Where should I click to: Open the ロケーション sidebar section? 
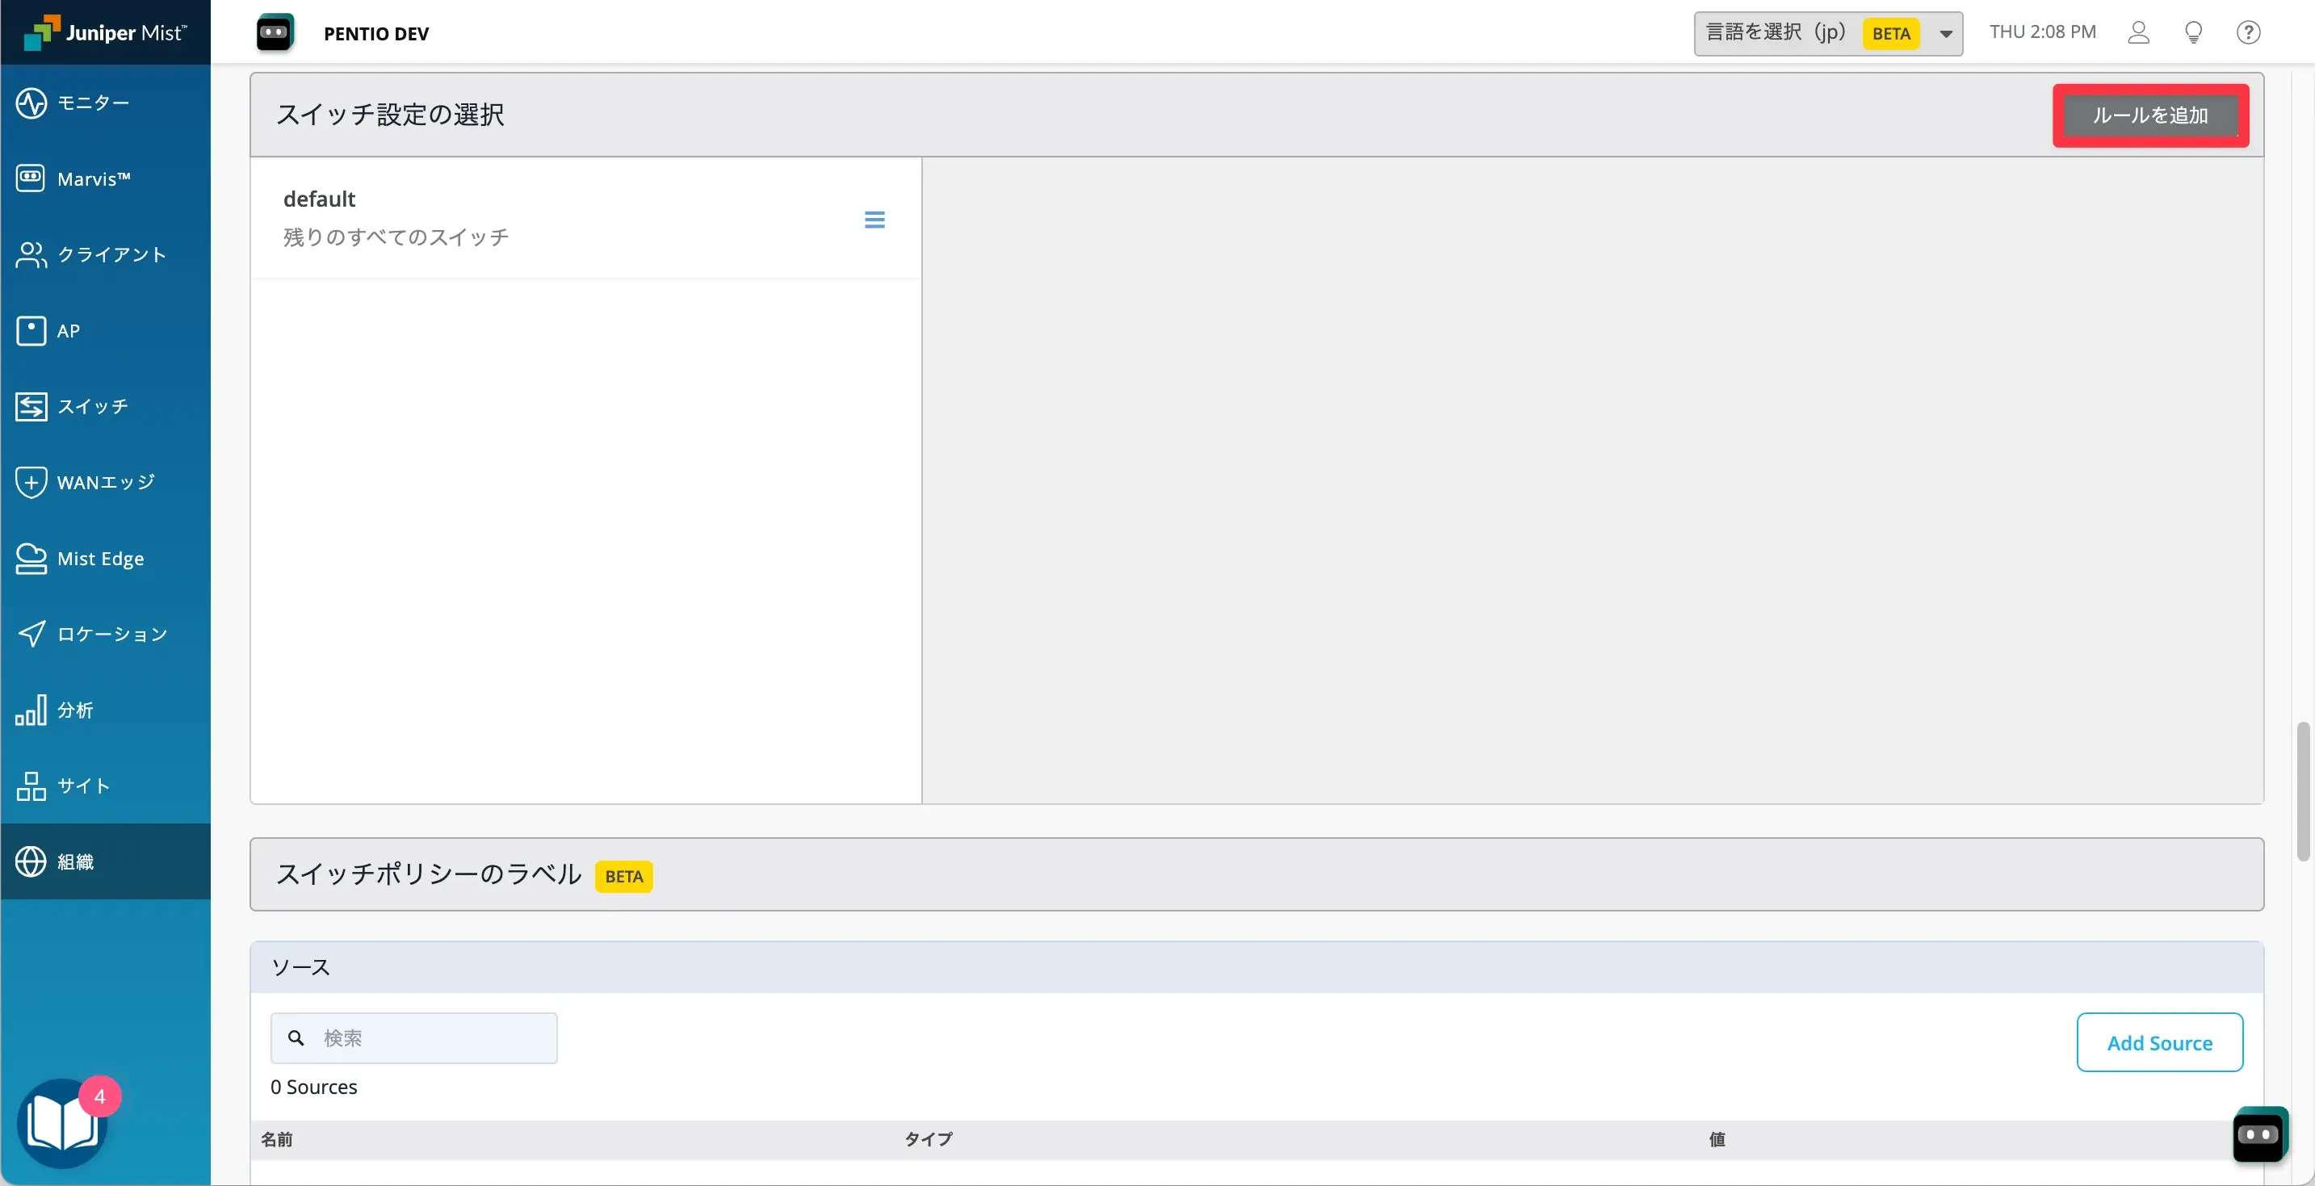point(112,635)
